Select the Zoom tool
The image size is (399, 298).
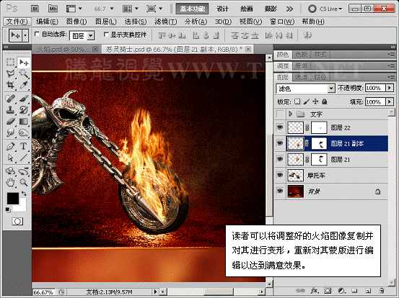tap(24, 182)
